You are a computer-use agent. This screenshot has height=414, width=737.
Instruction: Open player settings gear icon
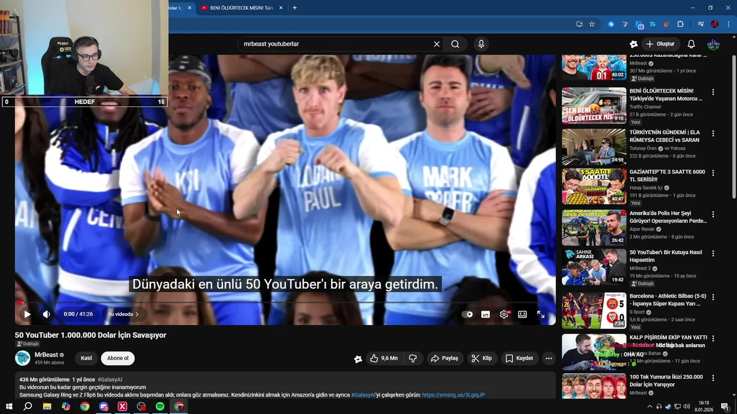(504, 315)
